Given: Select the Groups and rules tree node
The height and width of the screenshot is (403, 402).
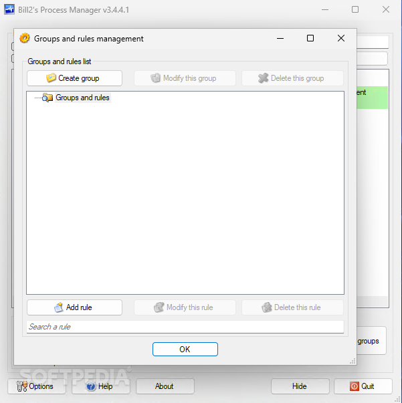Looking at the screenshot, I should coord(82,98).
